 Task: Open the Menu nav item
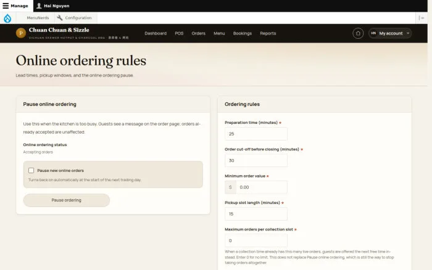click(x=219, y=33)
